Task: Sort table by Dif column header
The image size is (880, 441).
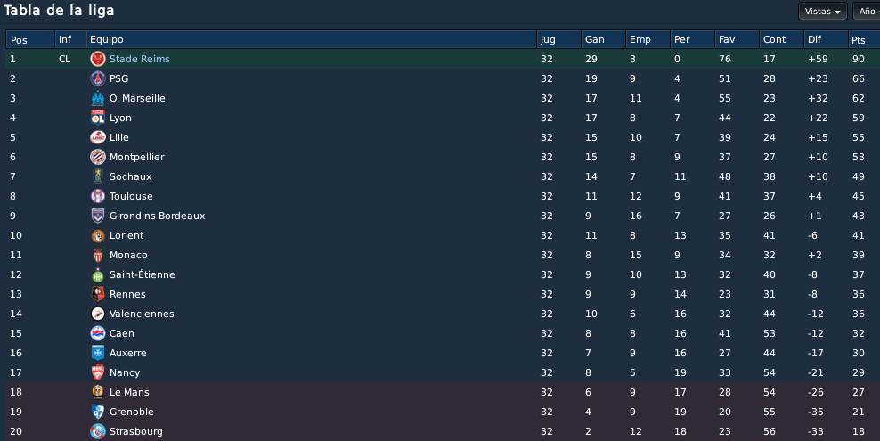Action: pyautogui.click(x=826, y=39)
